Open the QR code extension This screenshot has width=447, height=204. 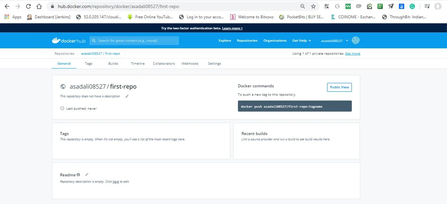[327, 6]
